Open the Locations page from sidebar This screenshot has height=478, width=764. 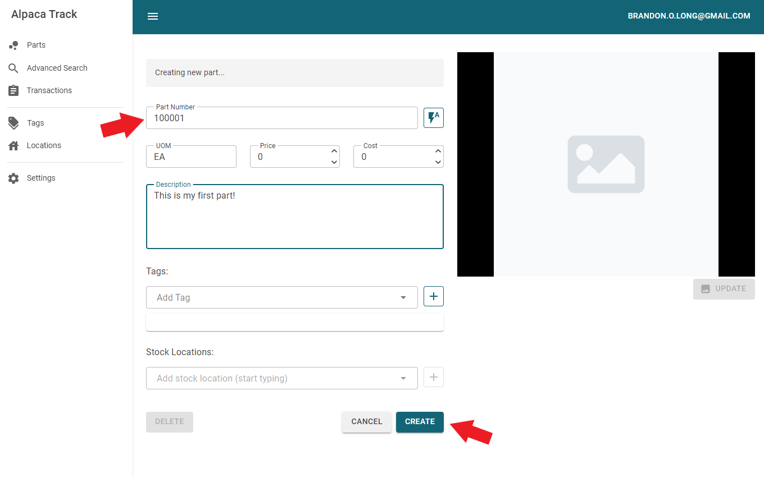44,145
